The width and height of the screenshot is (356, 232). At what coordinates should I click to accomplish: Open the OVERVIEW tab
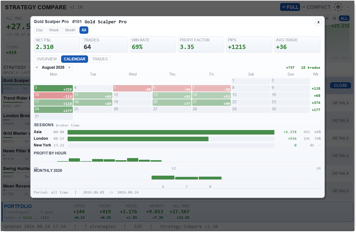[47, 59]
